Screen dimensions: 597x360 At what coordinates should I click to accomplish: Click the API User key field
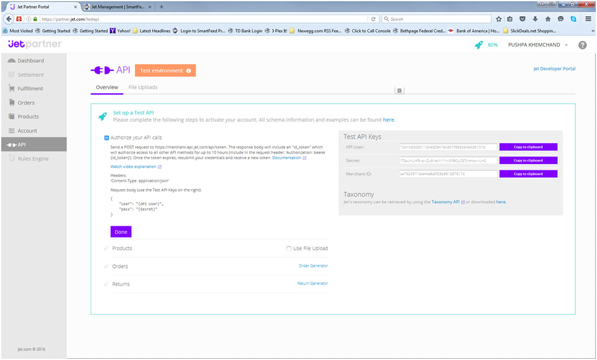pos(448,147)
